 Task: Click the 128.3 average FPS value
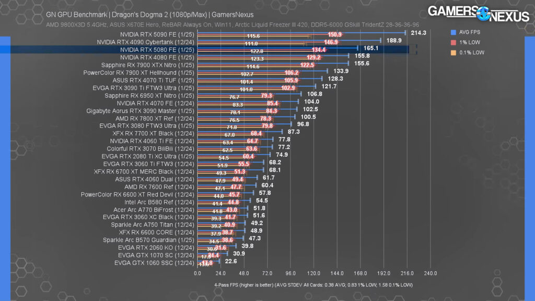335,79
